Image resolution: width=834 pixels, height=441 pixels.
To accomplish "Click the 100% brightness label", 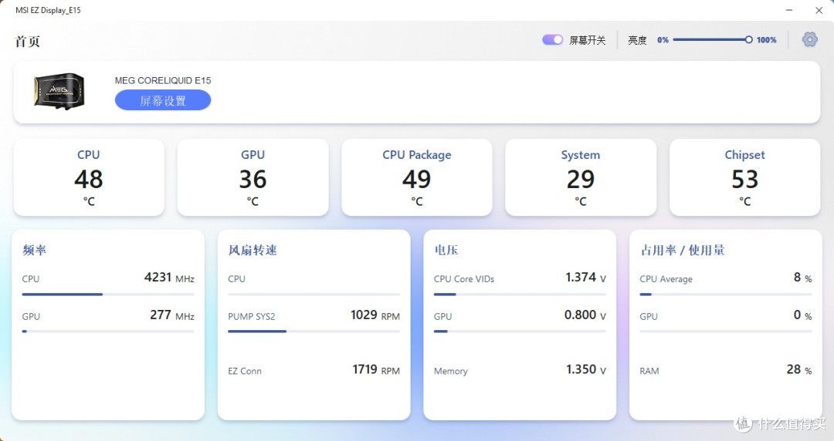I will click(767, 40).
